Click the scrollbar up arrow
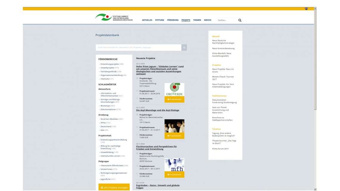This screenshot has width=340, height=191. (315, 8)
